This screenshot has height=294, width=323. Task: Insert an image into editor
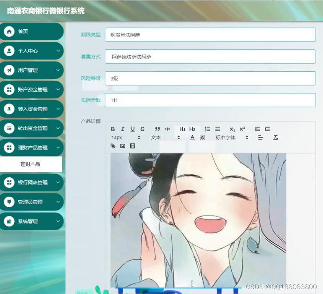[123, 146]
